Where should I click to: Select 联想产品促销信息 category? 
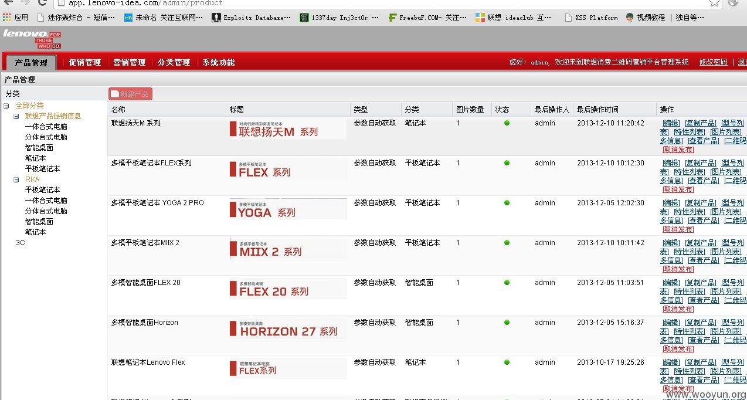pos(53,116)
